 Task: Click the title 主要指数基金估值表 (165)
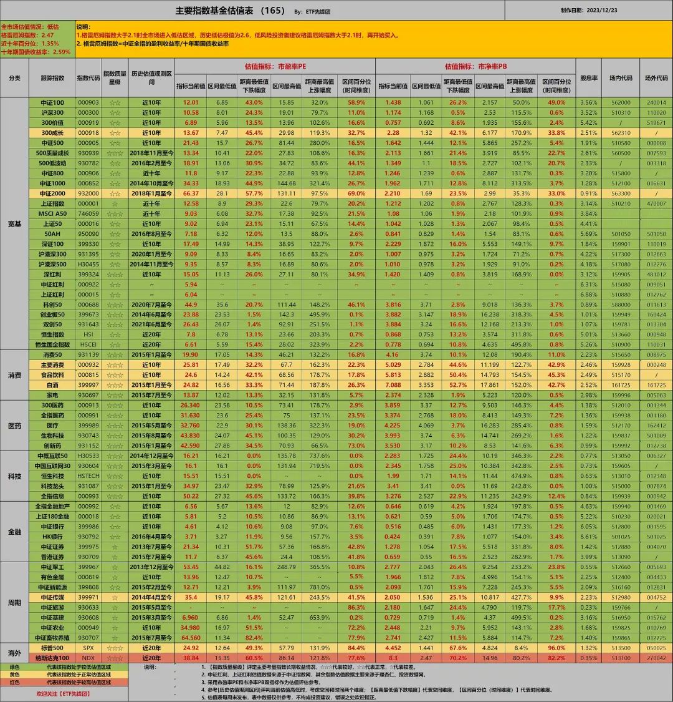coord(230,11)
